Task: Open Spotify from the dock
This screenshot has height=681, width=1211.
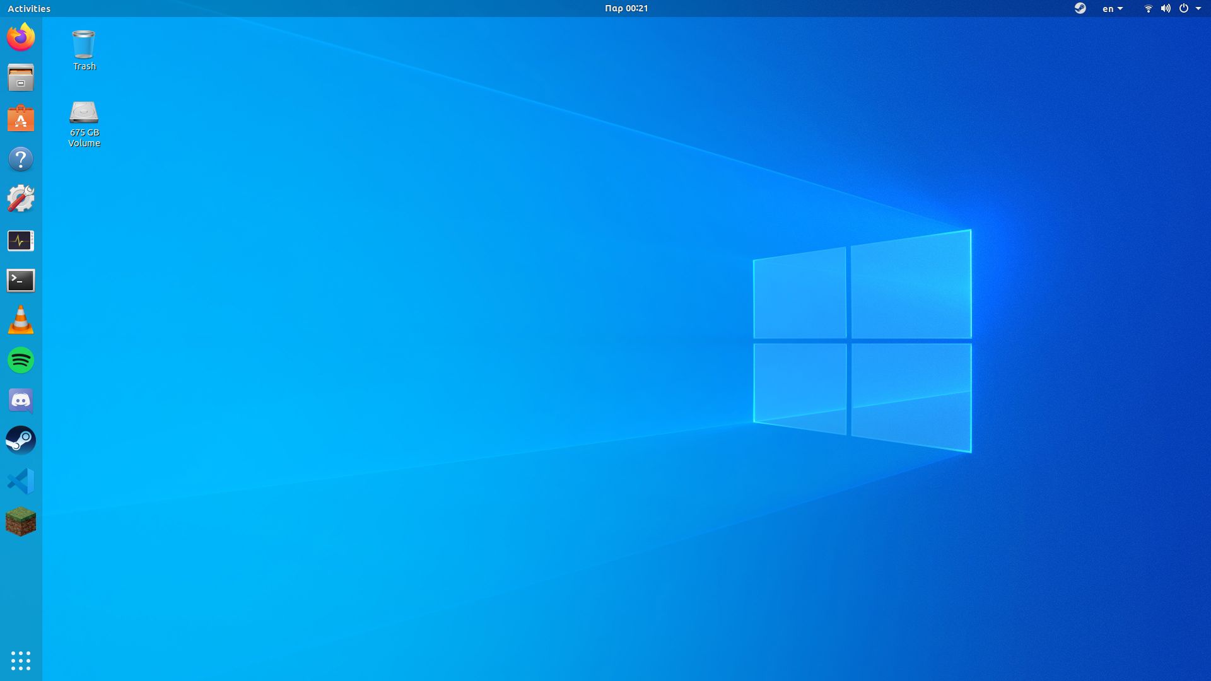Action: (x=21, y=361)
